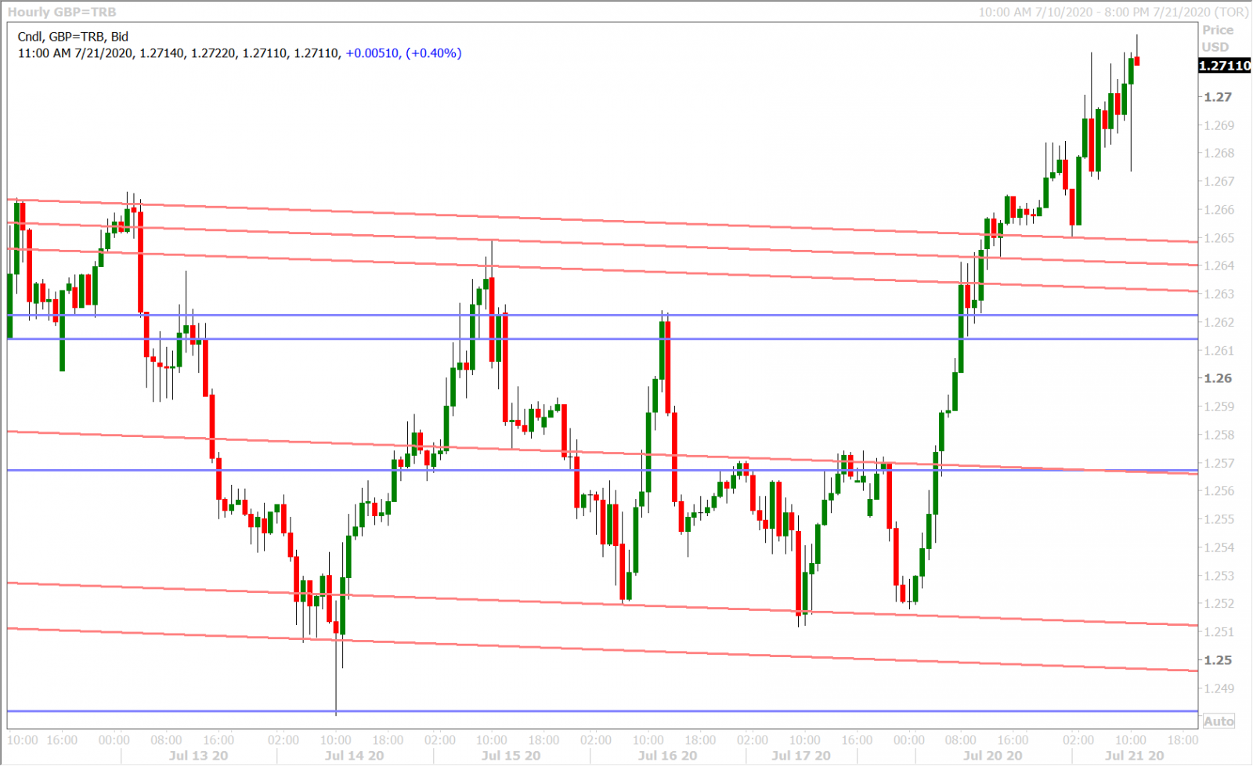1253x766 pixels.
Task: Click the 1.25 price axis label
Action: 1218,660
